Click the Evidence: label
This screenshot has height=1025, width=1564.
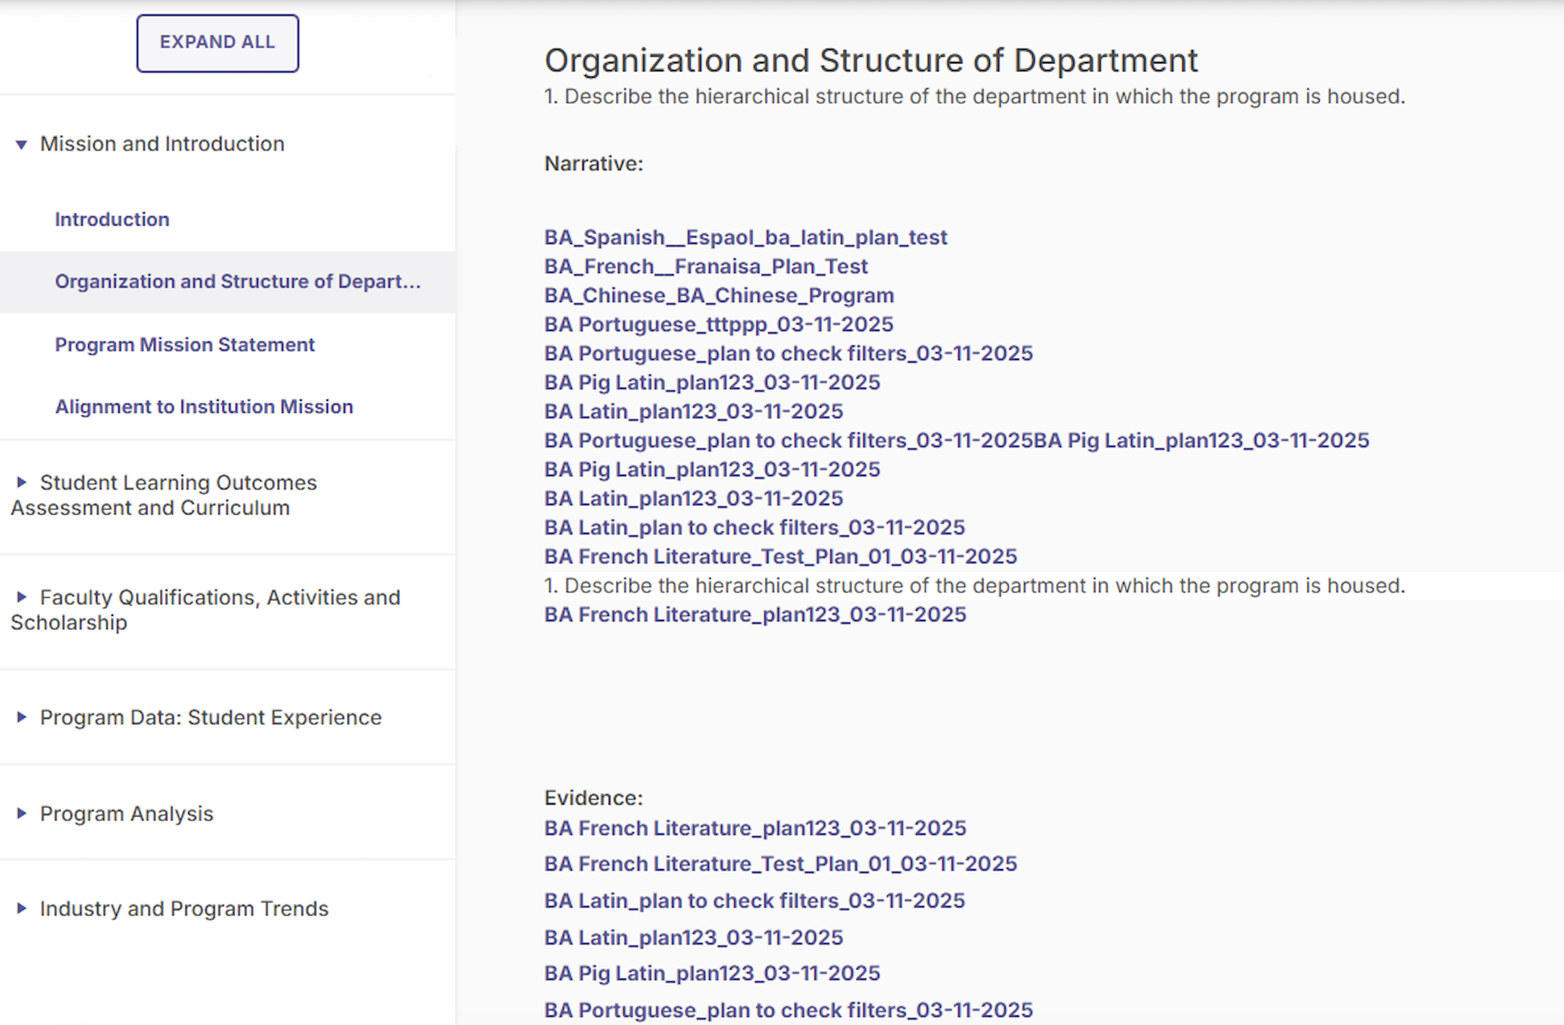tap(594, 798)
